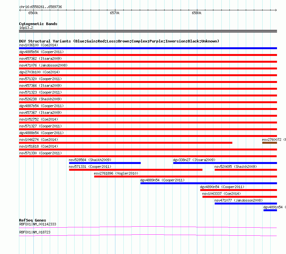Click the 16p13.2 cytogenetic band bar

148,31
